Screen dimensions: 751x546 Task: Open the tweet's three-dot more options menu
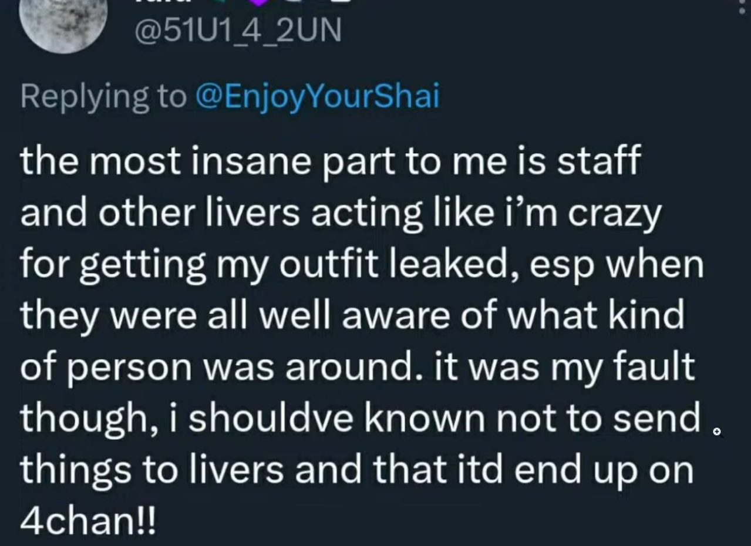click(x=742, y=7)
